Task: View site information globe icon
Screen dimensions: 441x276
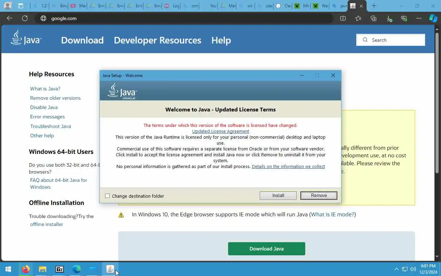Action: 43,18
